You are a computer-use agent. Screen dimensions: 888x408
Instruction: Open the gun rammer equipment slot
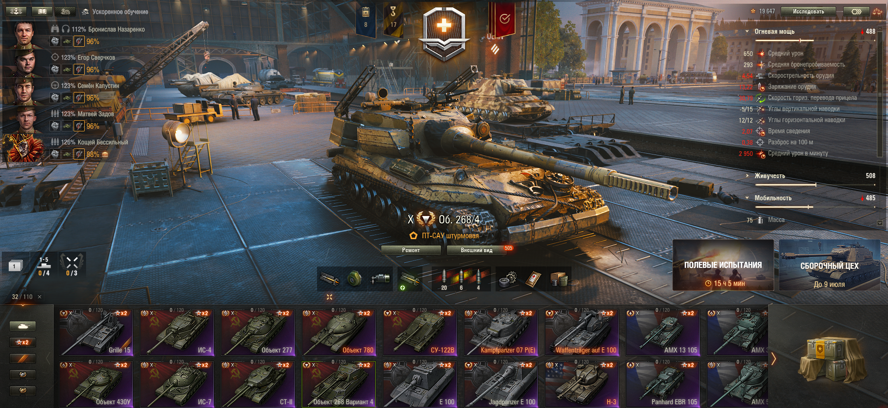coord(329,279)
